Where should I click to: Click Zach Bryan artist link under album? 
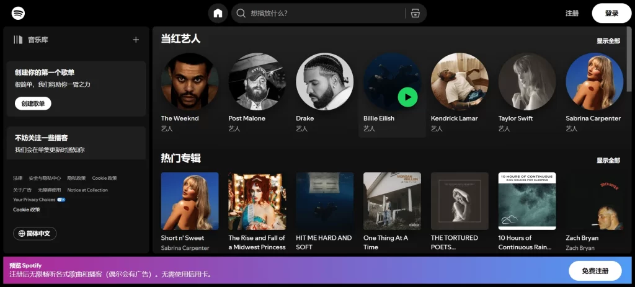coord(580,248)
